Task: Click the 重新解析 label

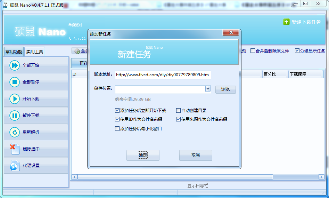Action: tap(31, 132)
